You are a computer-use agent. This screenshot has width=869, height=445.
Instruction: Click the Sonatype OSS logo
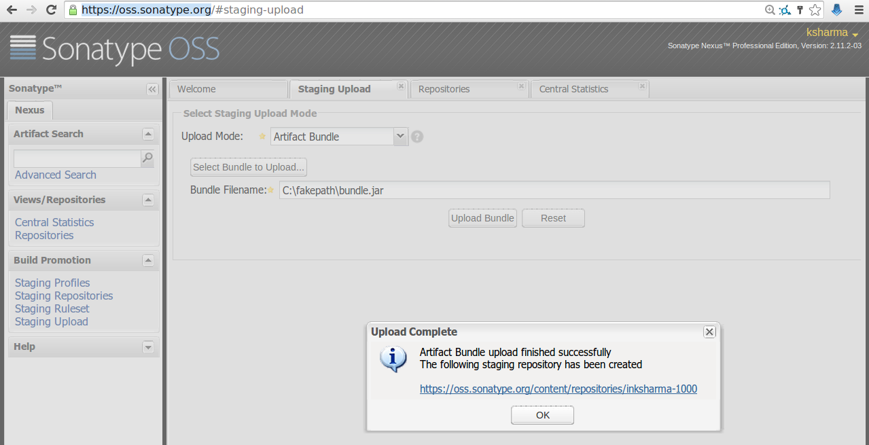115,50
